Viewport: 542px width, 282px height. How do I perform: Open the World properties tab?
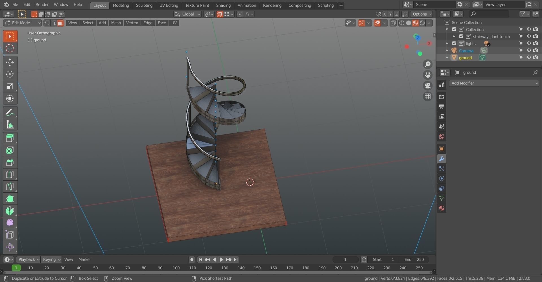(x=442, y=137)
